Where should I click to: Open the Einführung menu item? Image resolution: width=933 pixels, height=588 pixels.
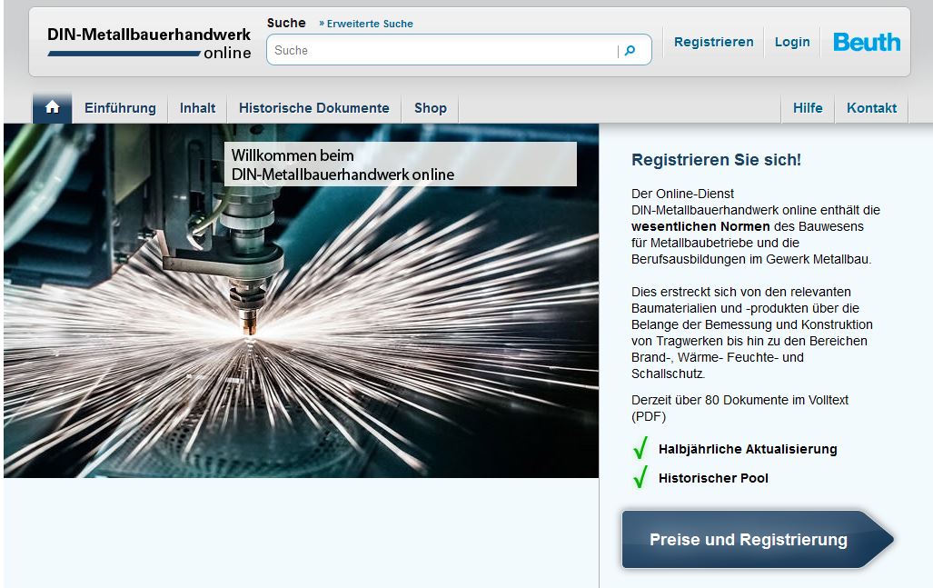(x=120, y=108)
